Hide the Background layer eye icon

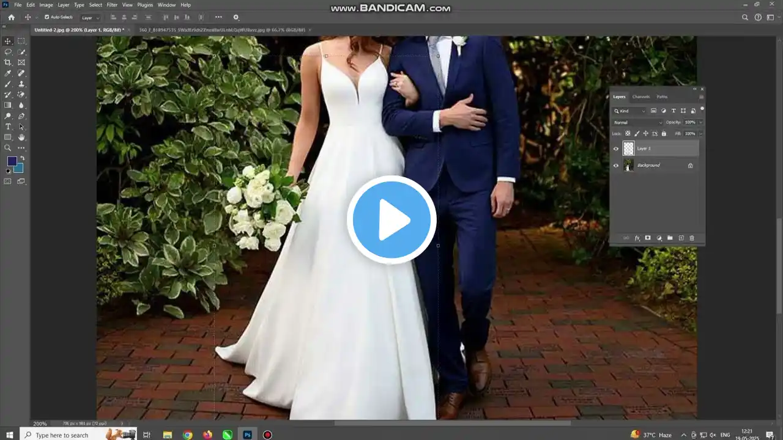click(616, 166)
